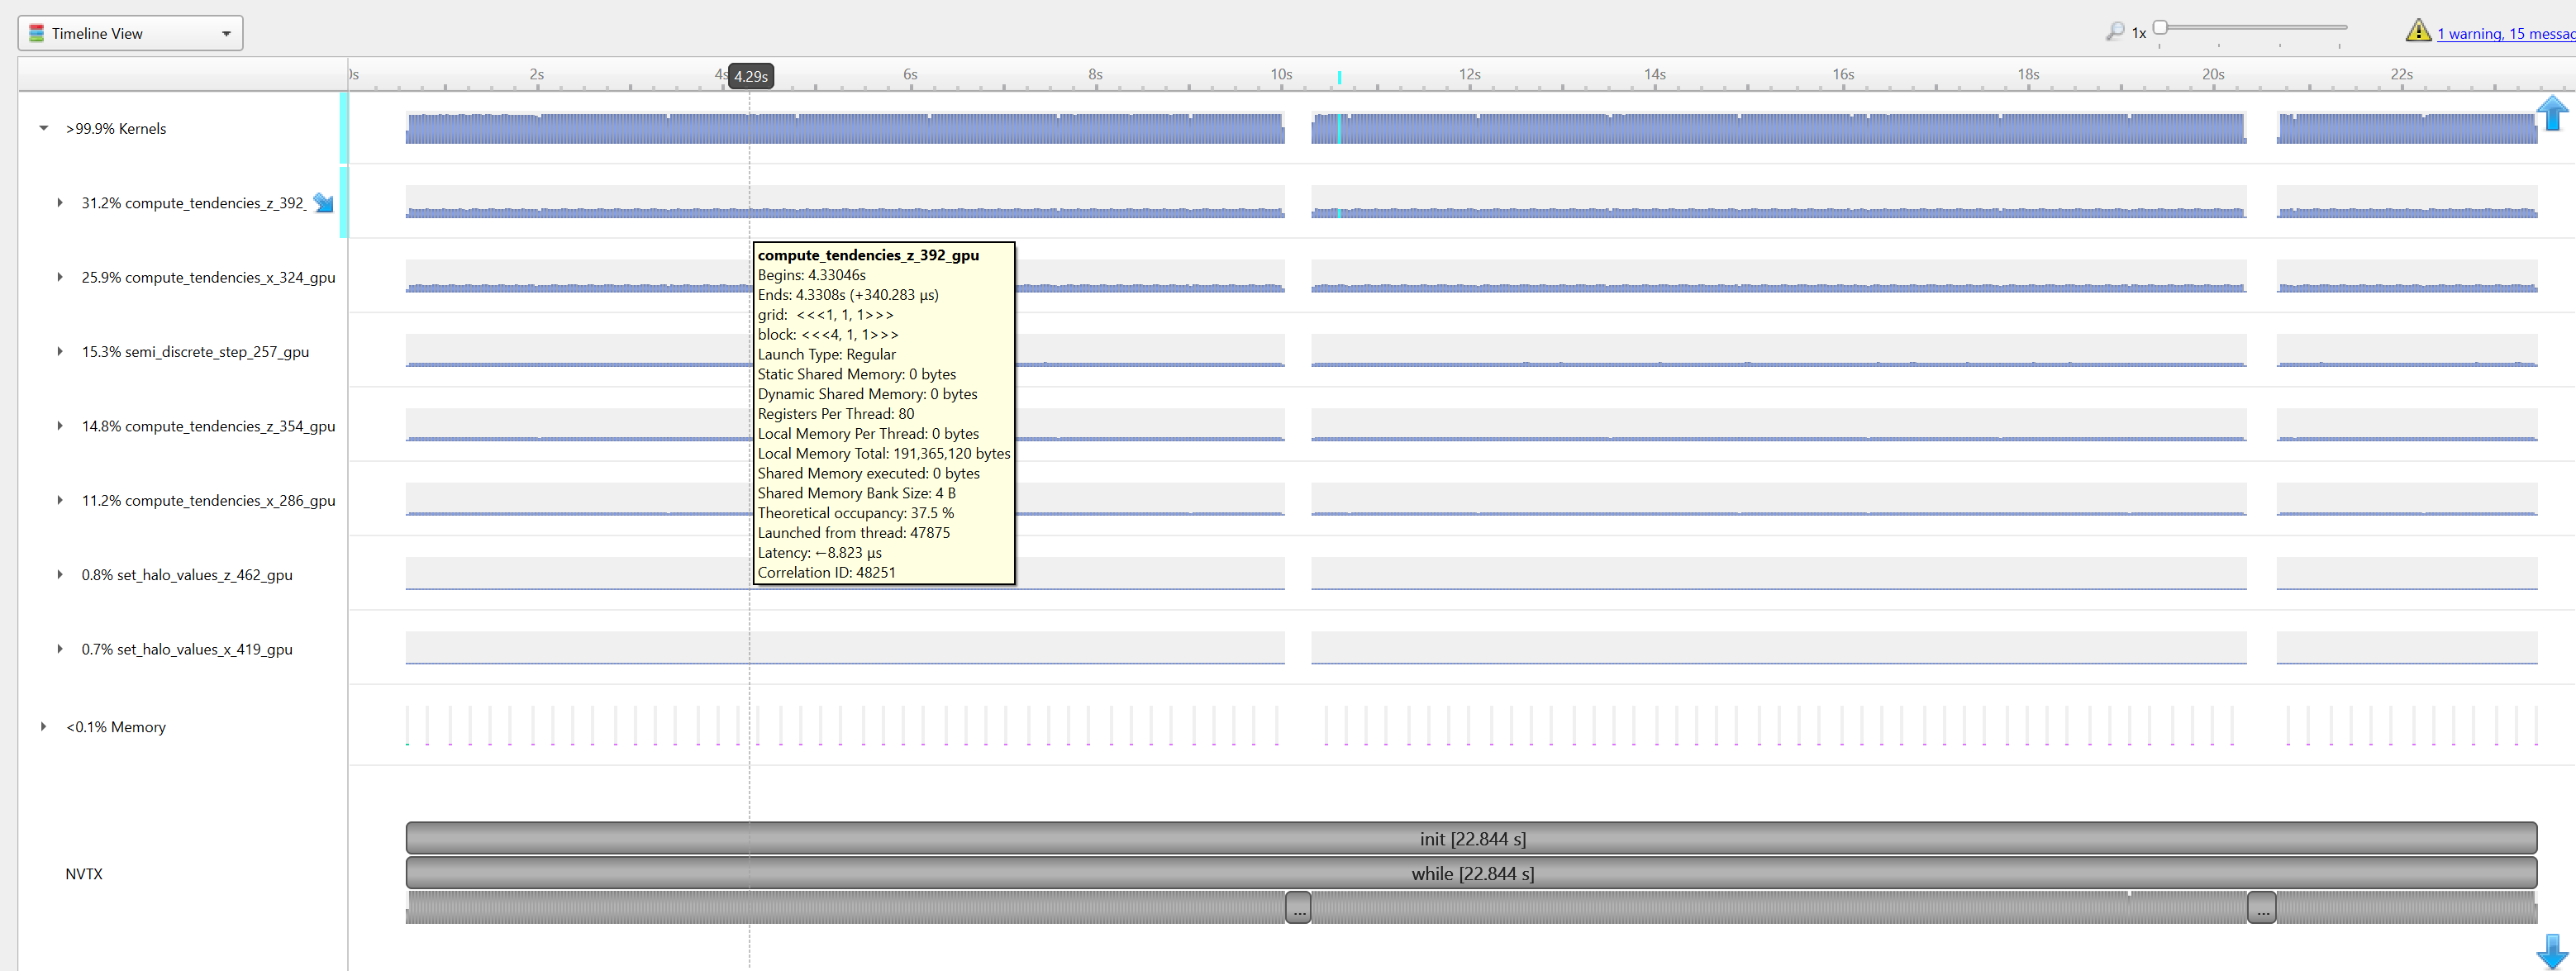Image resolution: width=2576 pixels, height=971 pixels.
Task: Expand the <0.1% Memory row
Action: point(44,727)
